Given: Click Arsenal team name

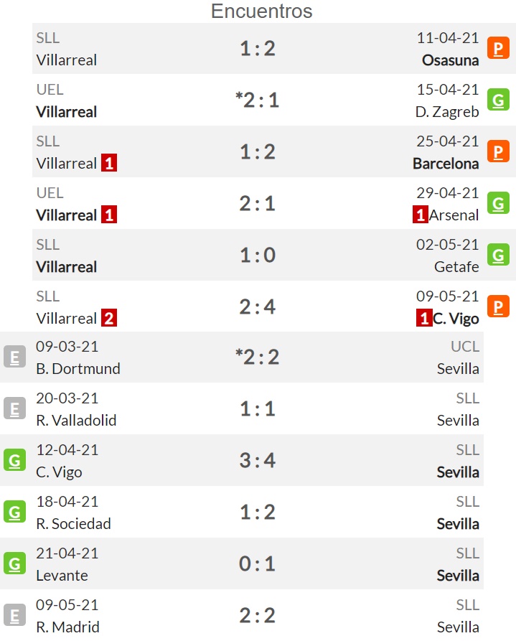Looking at the screenshot, I should pos(454,215).
